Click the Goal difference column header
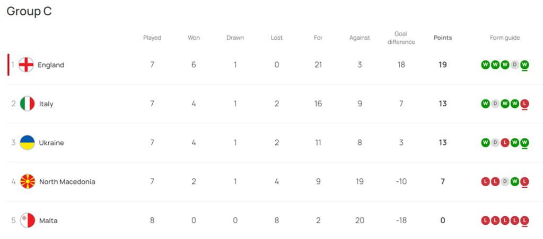Screen dimensions: 543x239 tap(401, 38)
